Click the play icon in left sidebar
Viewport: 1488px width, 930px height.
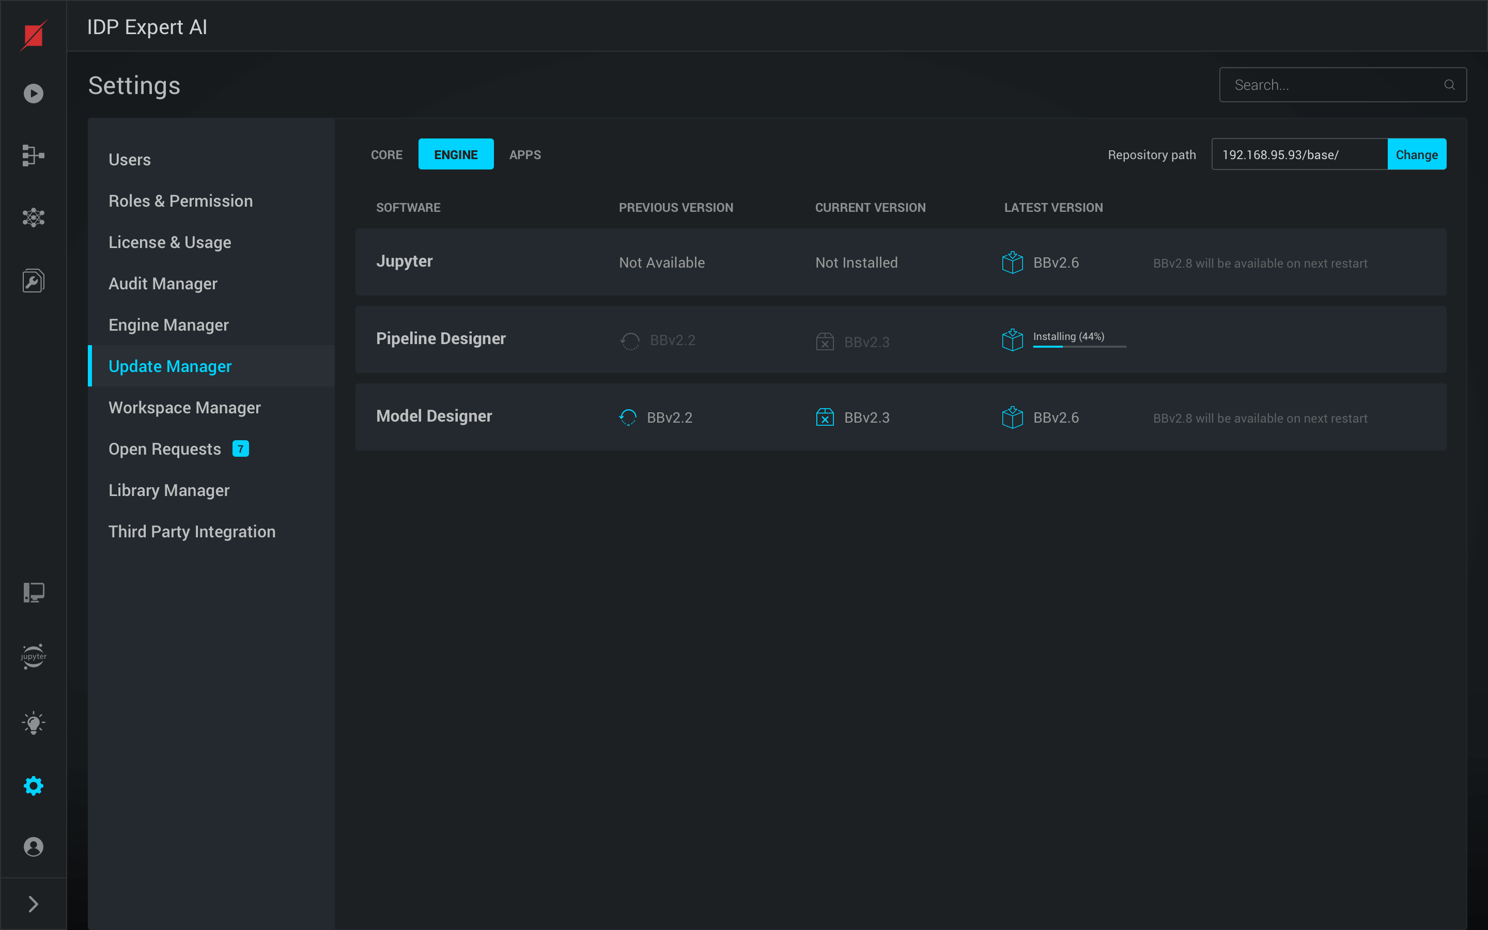click(x=33, y=94)
